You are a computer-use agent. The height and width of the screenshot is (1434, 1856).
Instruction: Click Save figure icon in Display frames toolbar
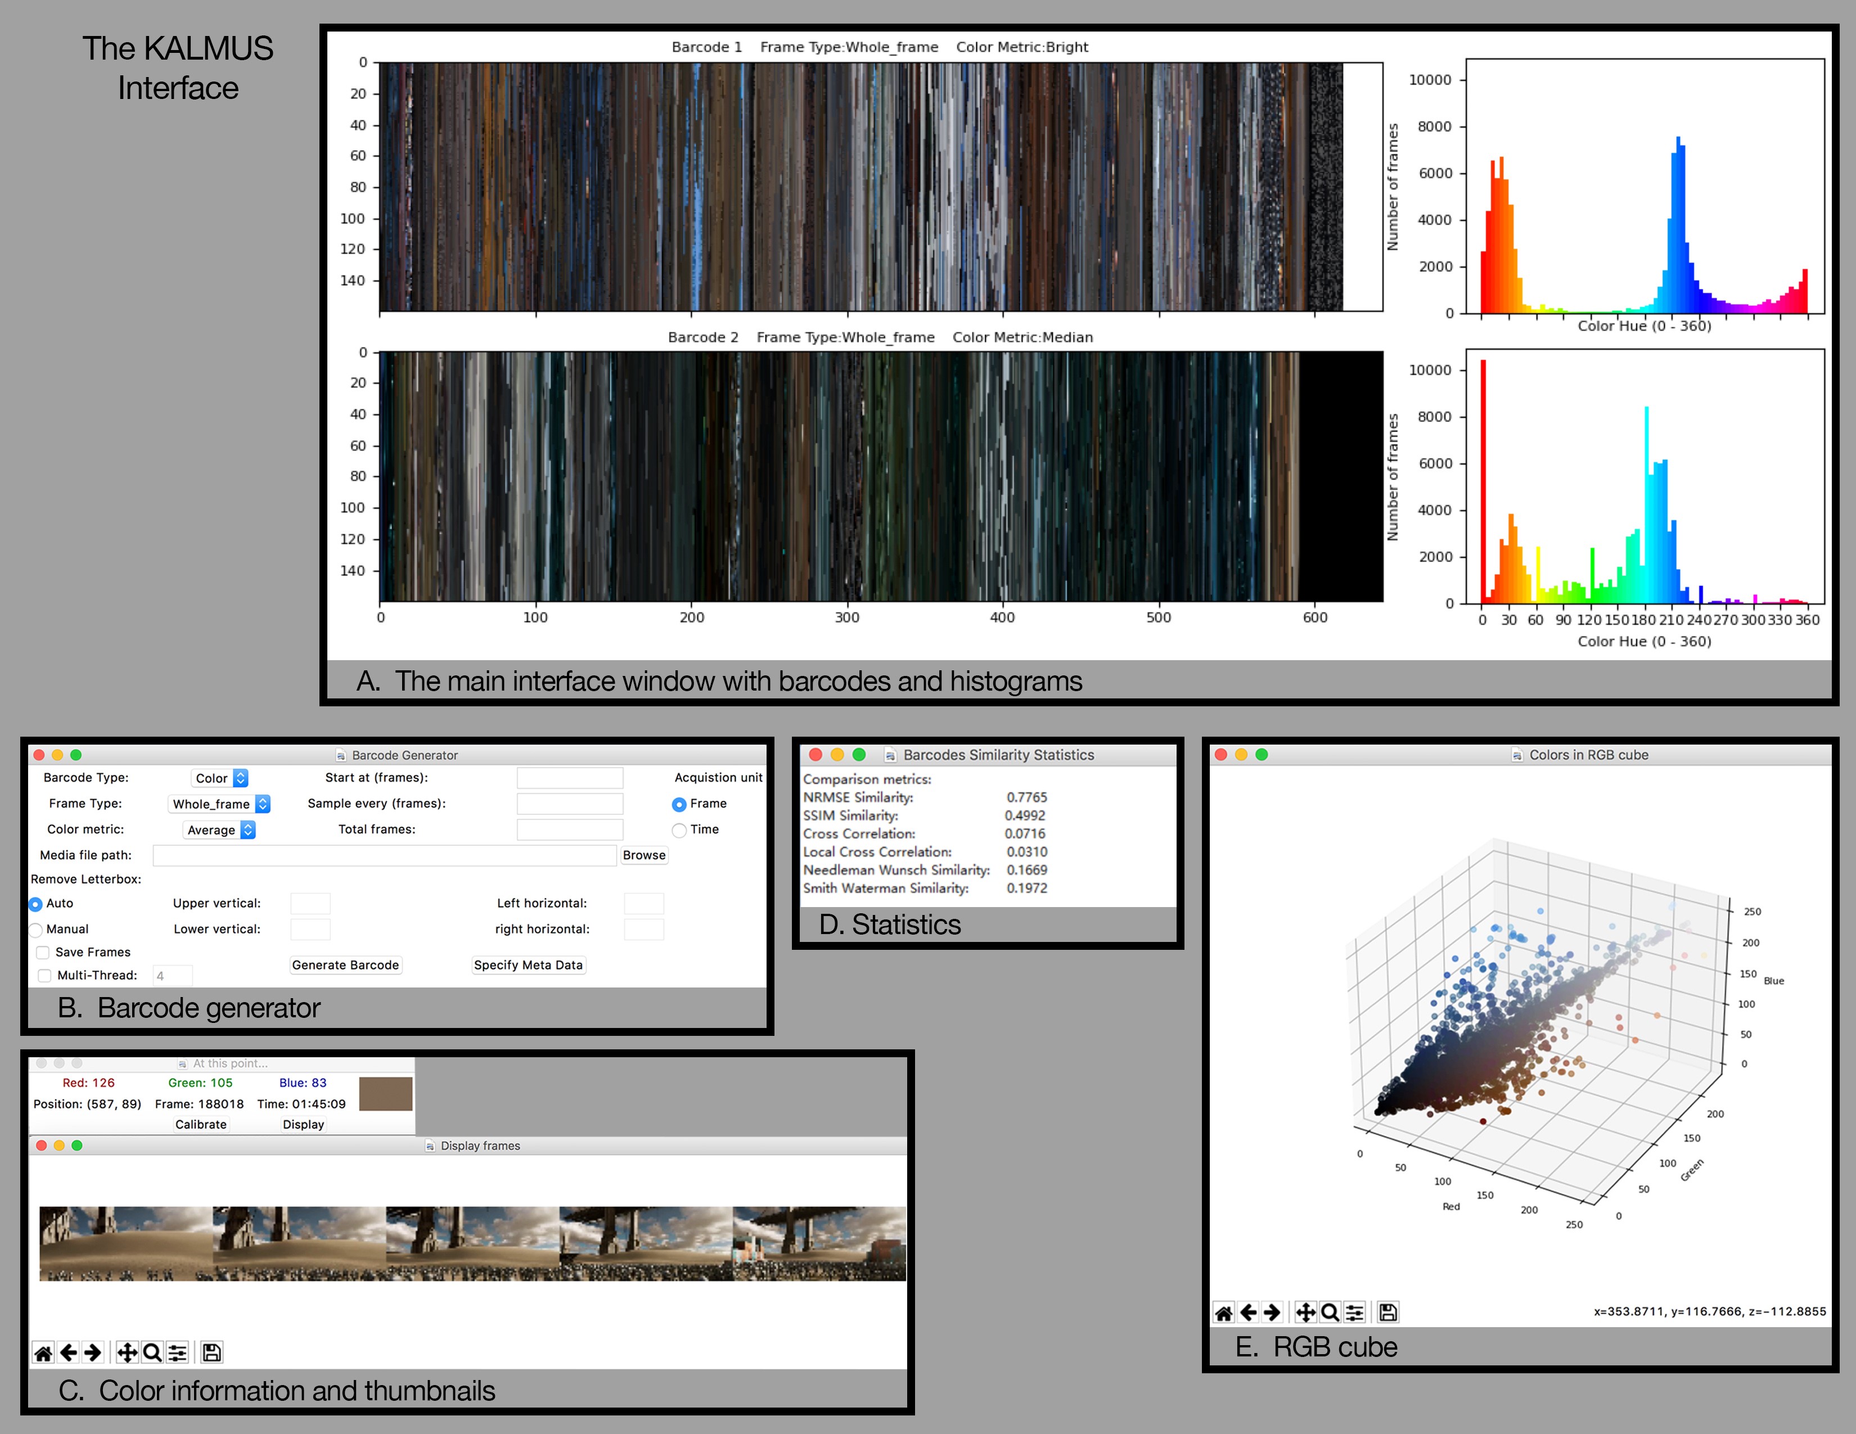point(211,1352)
